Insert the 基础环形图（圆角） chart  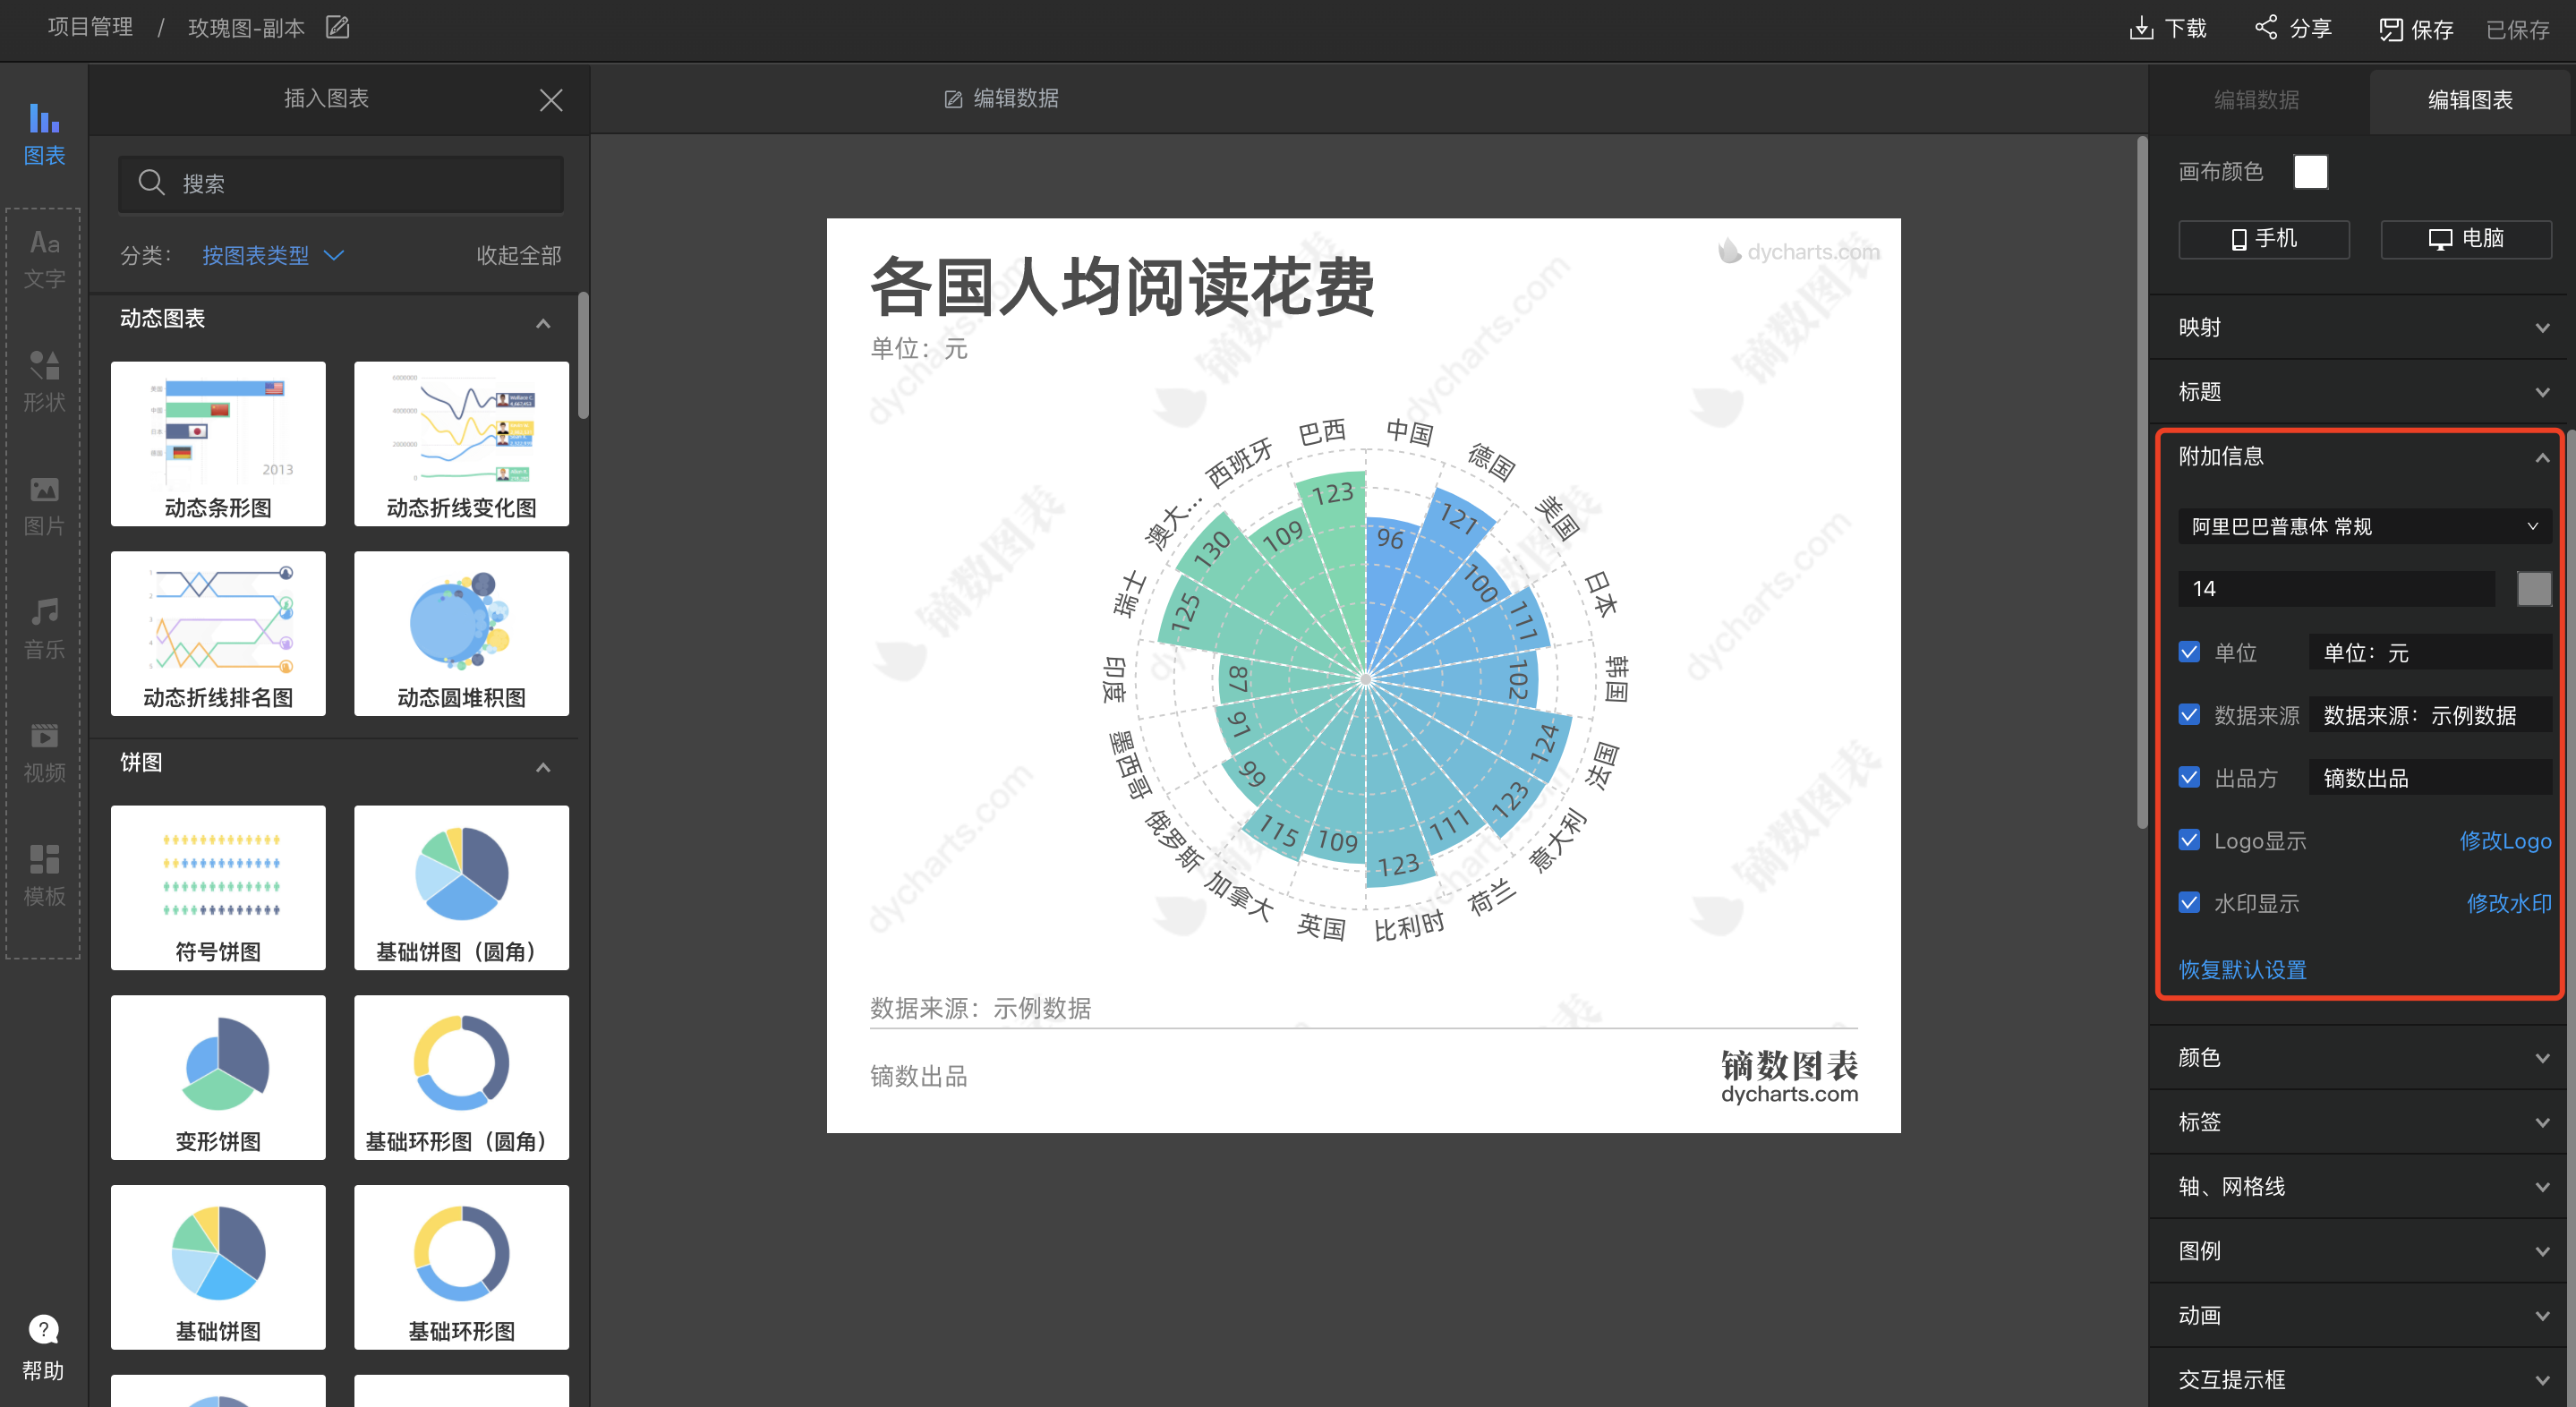tap(461, 1077)
